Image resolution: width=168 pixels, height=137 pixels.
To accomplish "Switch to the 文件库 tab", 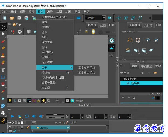I will pos(148,25).
